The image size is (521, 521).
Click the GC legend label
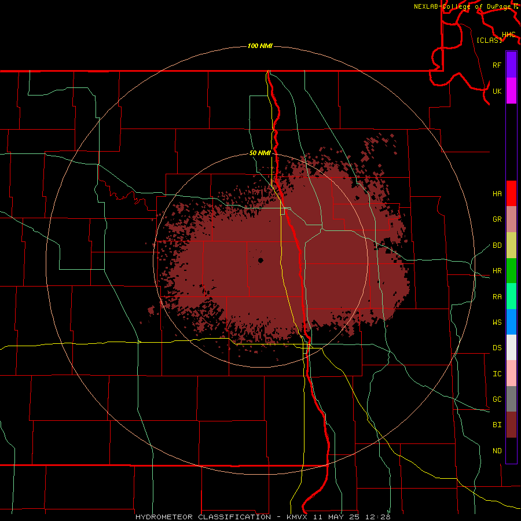tap(497, 399)
